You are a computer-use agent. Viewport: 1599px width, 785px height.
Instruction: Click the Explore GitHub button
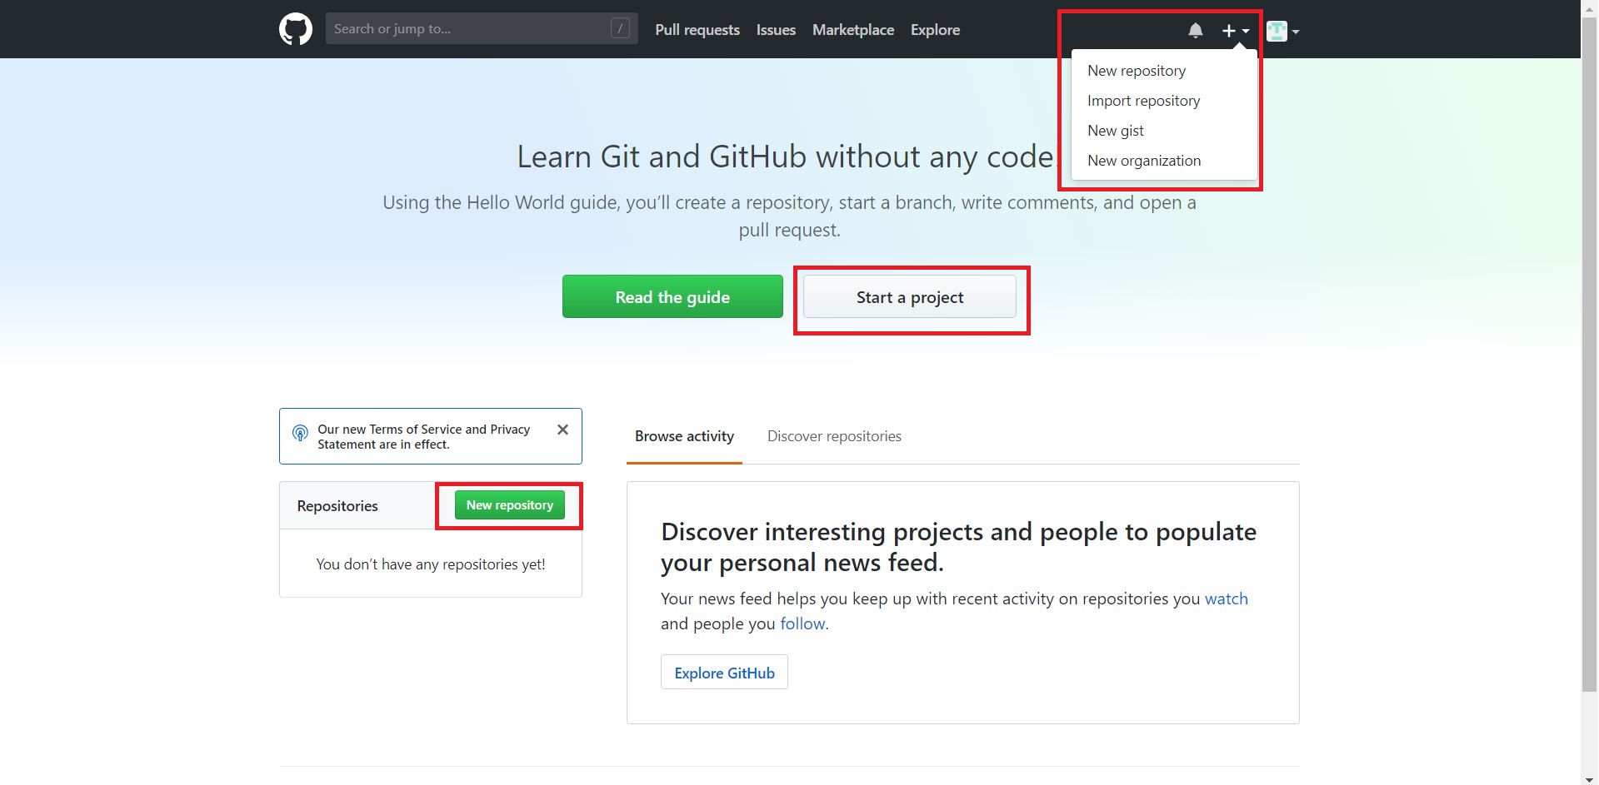(724, 673)
